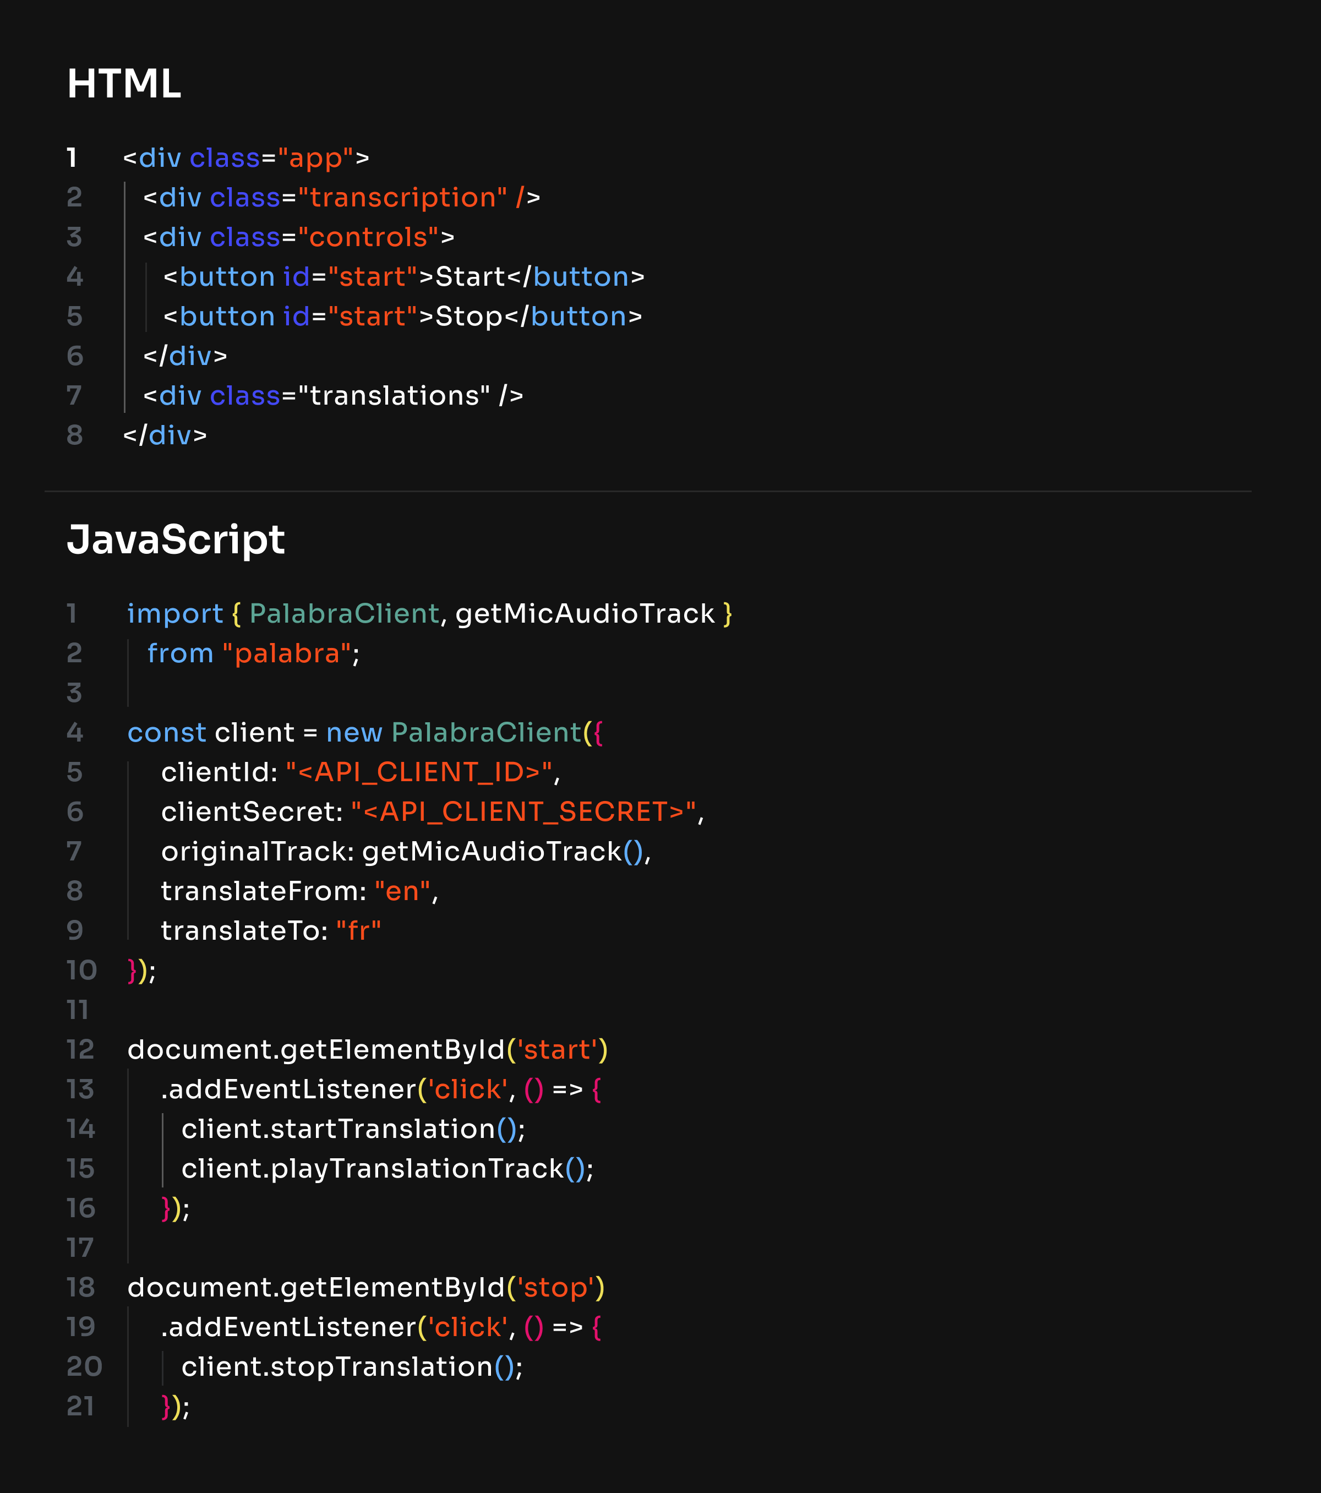The image size is (1321, 1493).
Task: Click the HTML section heading
Action: click(x=123, y=83)
